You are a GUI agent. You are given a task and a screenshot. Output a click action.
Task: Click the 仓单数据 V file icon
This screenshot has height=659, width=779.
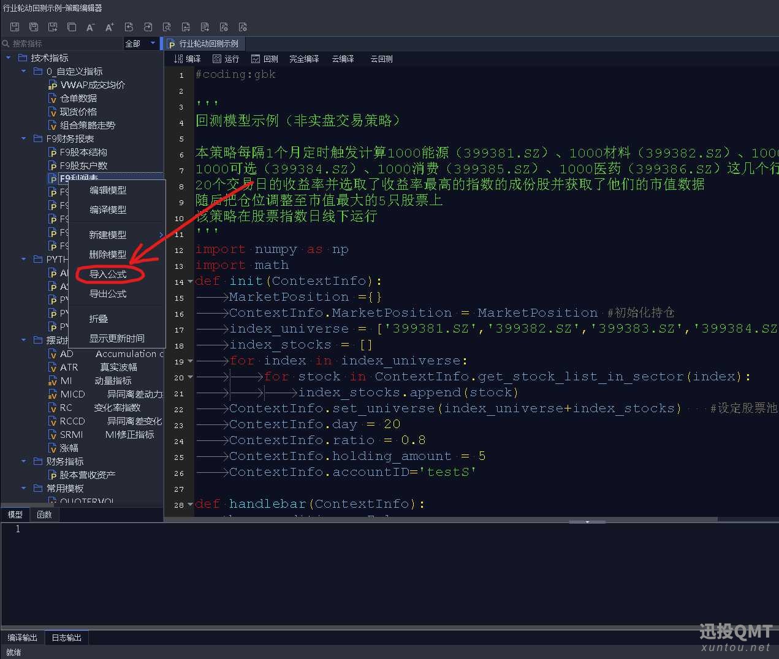(53, 99)
